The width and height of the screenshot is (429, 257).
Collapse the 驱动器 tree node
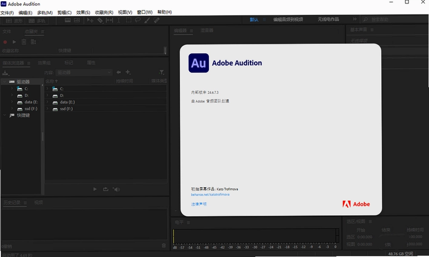5,82
